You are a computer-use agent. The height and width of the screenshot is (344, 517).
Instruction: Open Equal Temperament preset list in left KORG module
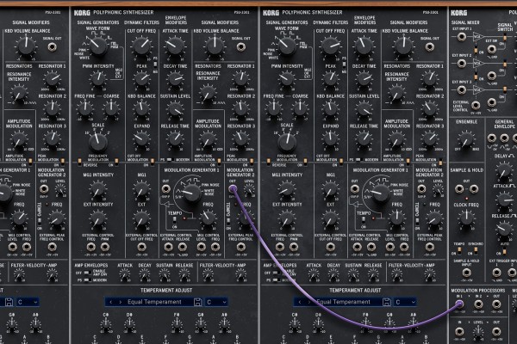pyautogui.click(x=147, y=302)
